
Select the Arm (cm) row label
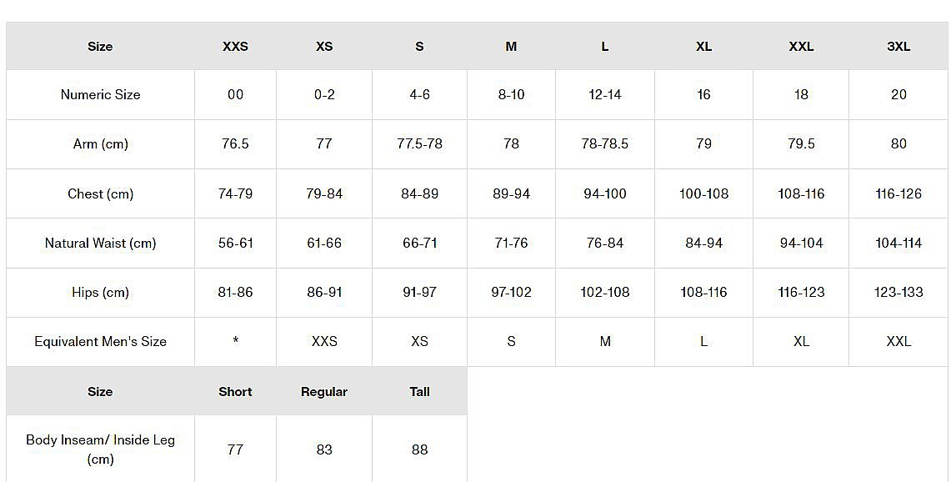point(100,144)
